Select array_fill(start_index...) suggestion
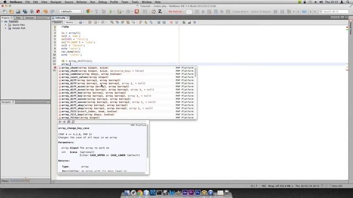The width and height of the screenshot is (353, 198). (127, 111)
